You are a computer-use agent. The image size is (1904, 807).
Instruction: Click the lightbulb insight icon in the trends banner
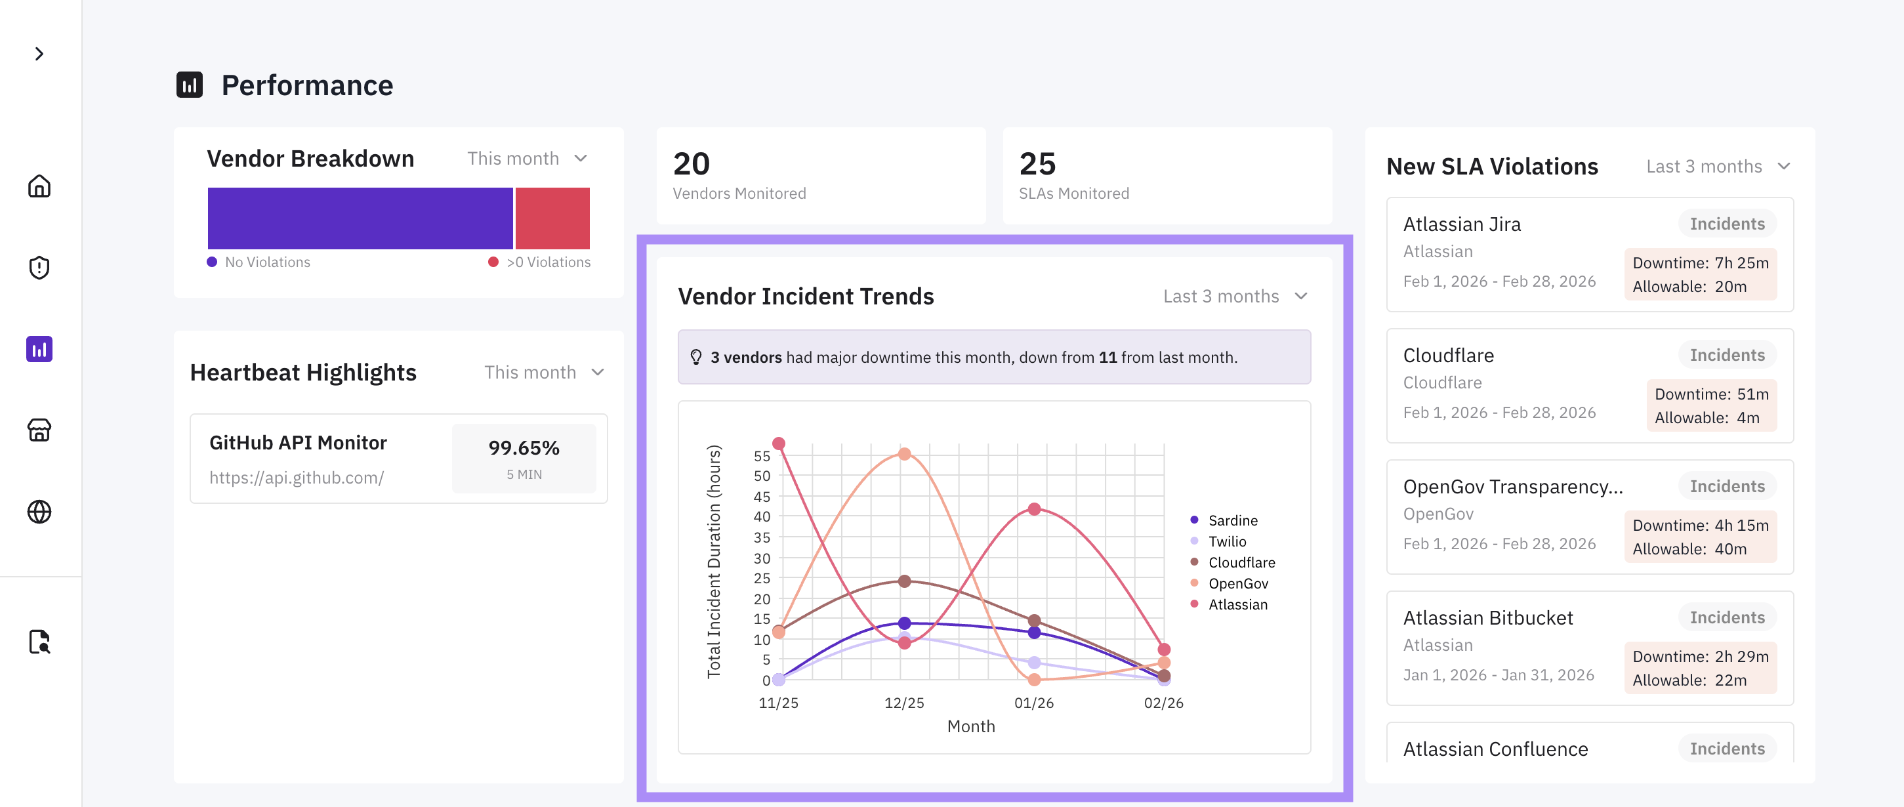pos(695,358)
